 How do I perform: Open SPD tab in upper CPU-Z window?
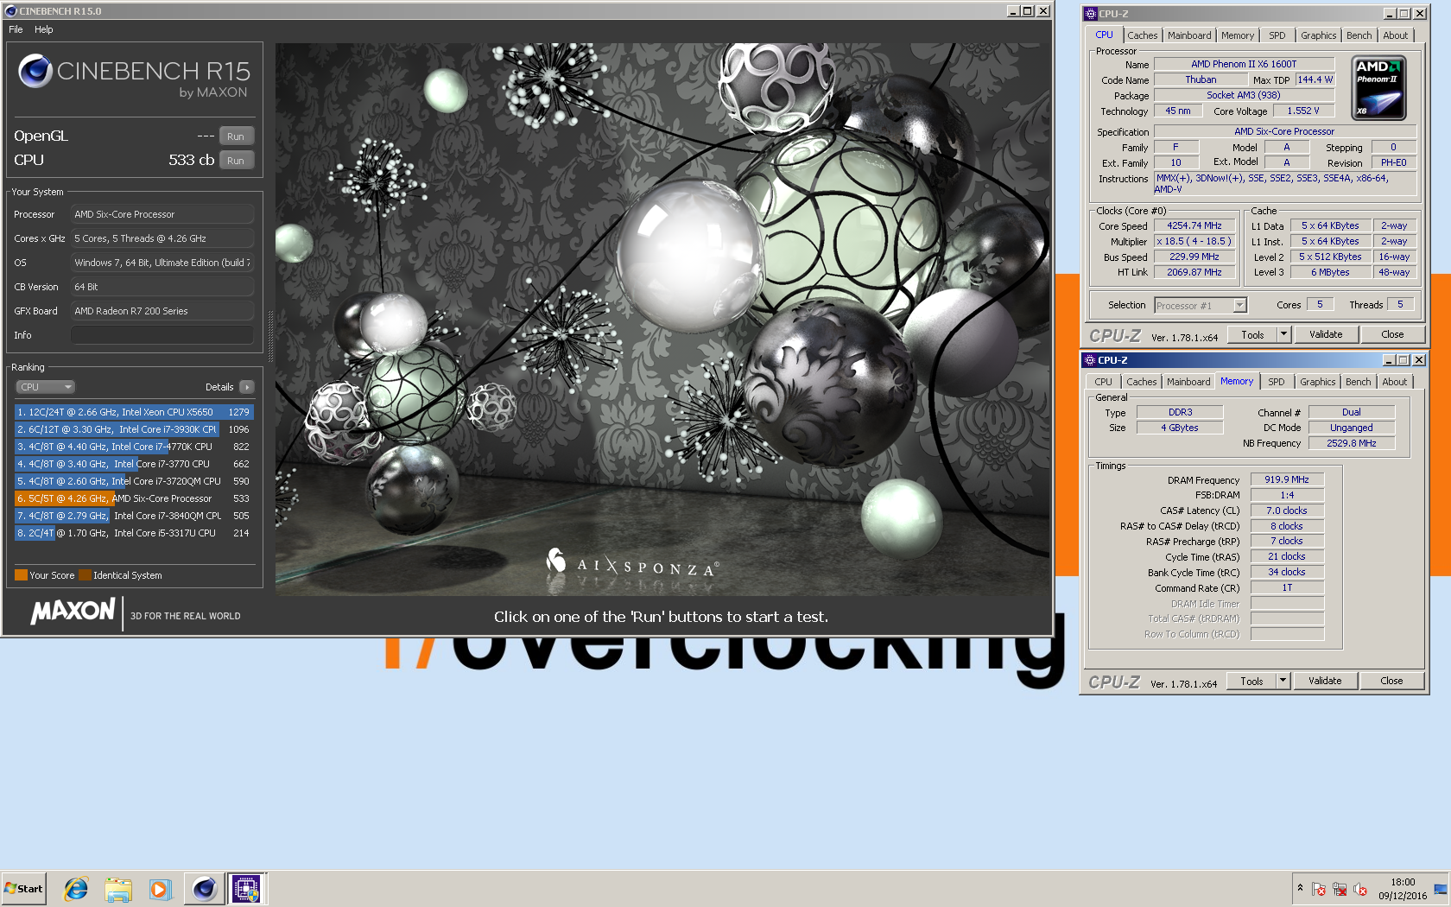[x=1277, y=35]
